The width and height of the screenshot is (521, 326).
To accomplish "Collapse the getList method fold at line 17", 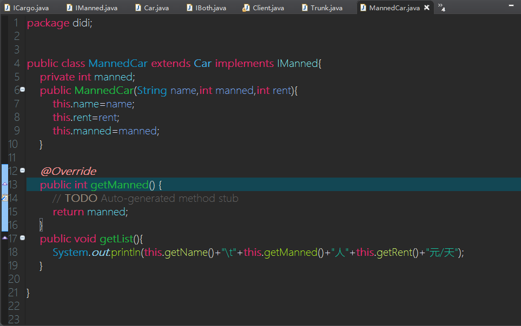I will [x=23, y=238].
